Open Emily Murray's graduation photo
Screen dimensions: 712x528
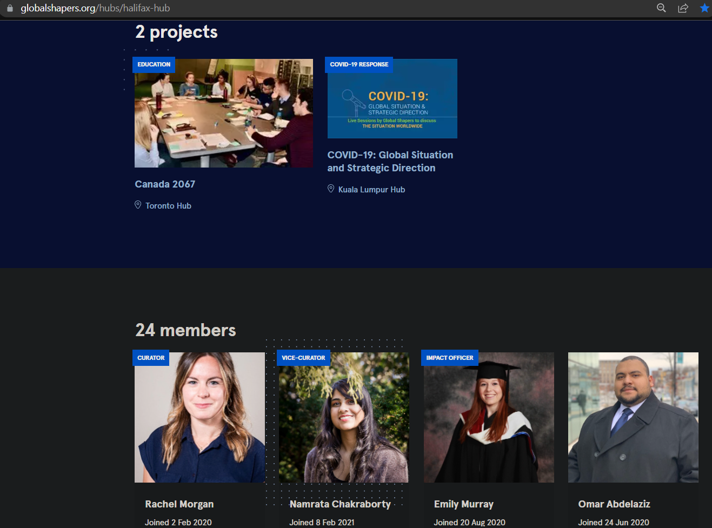(489, 417)
